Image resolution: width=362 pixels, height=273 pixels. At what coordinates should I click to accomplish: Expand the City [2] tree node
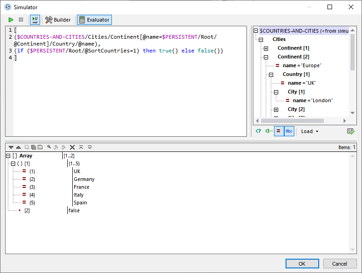[276, 110]
